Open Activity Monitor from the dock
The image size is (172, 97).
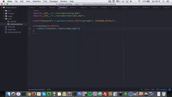23,94
